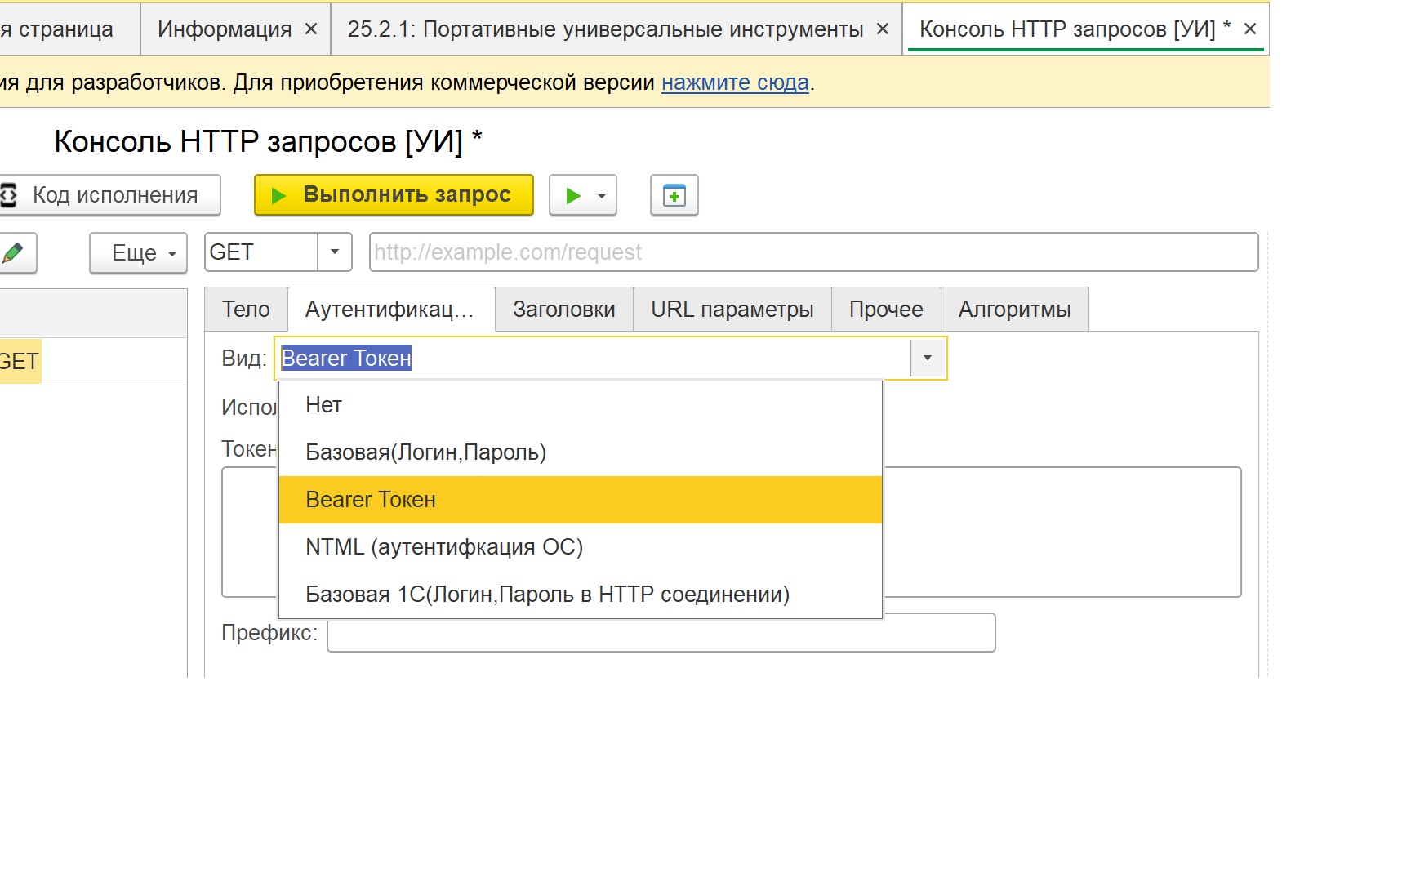Close the Консоль HTTP запросов tab
The height and width of the screenshot is (882, 1411).
click(x=1250, y=29)
